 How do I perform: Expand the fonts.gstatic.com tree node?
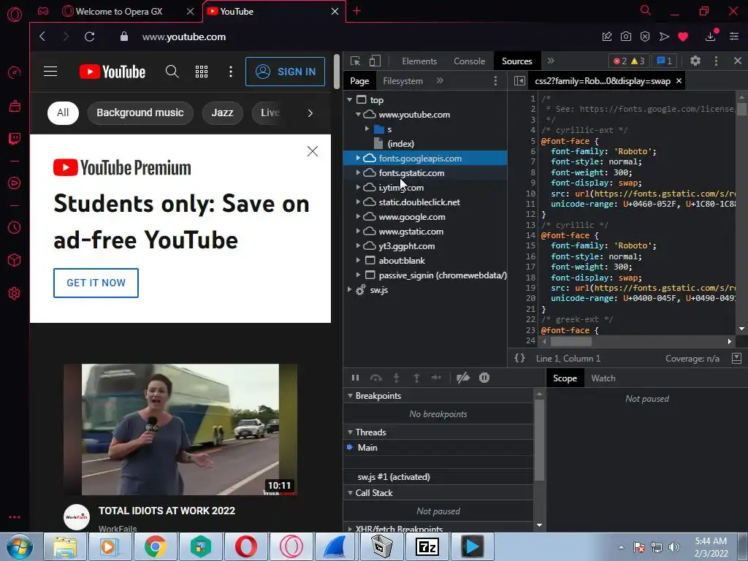tap(358, 172)
